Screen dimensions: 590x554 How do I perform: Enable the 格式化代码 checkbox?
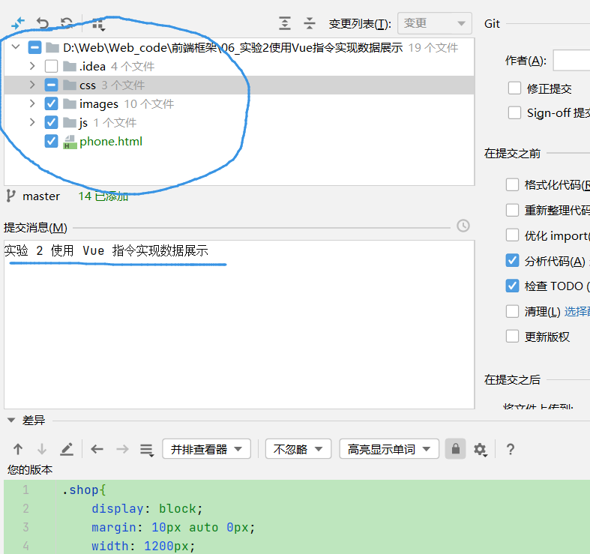[x=512, y=185]
